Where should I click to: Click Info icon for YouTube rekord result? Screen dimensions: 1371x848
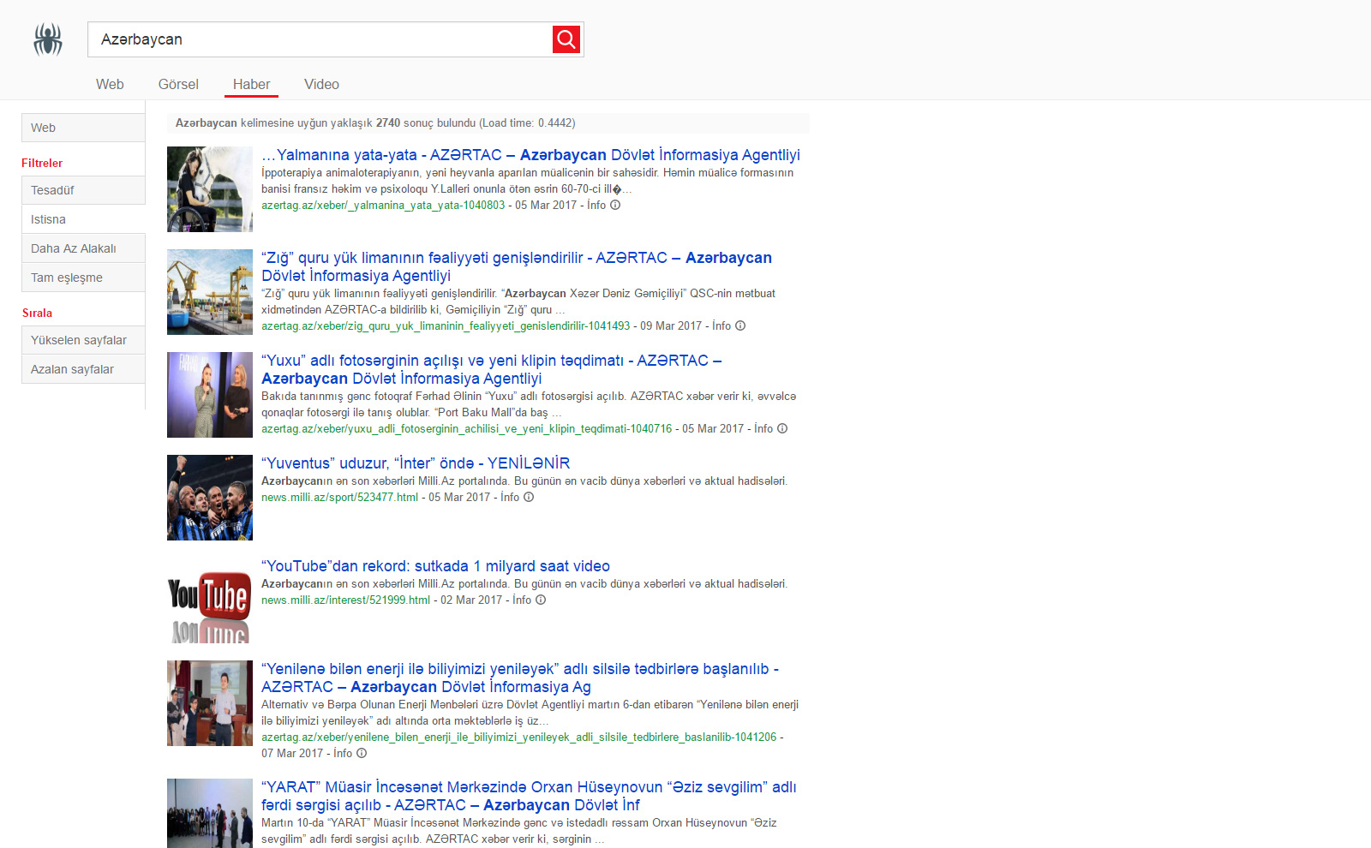pos(541,600)
